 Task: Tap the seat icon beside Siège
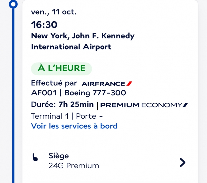35,157
